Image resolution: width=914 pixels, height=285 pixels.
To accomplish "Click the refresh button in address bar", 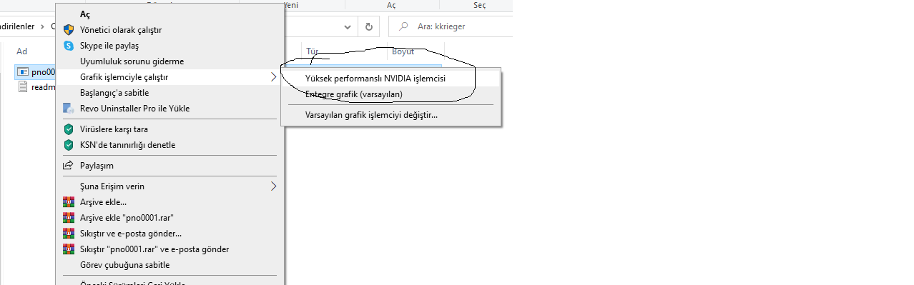I will 369,26.
